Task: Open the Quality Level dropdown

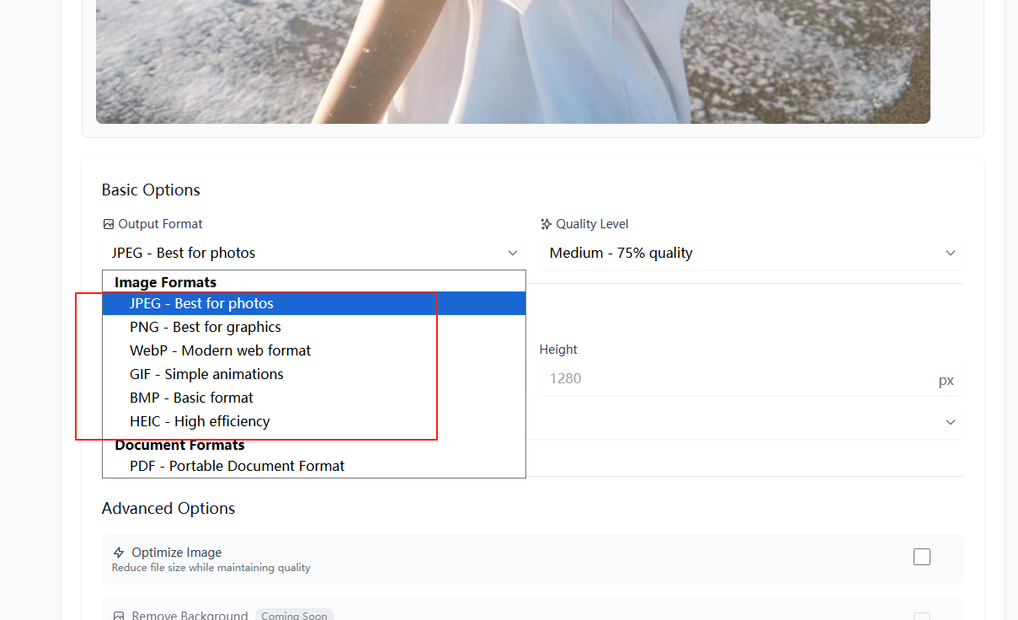Action: click(x=751, y=253)
